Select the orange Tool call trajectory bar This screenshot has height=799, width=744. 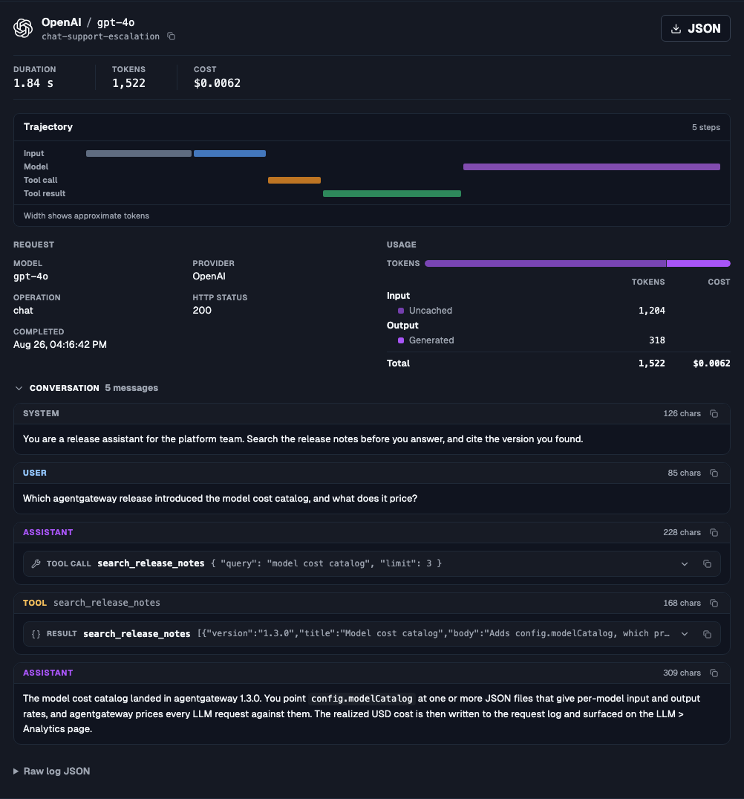(x=294, y=180)
